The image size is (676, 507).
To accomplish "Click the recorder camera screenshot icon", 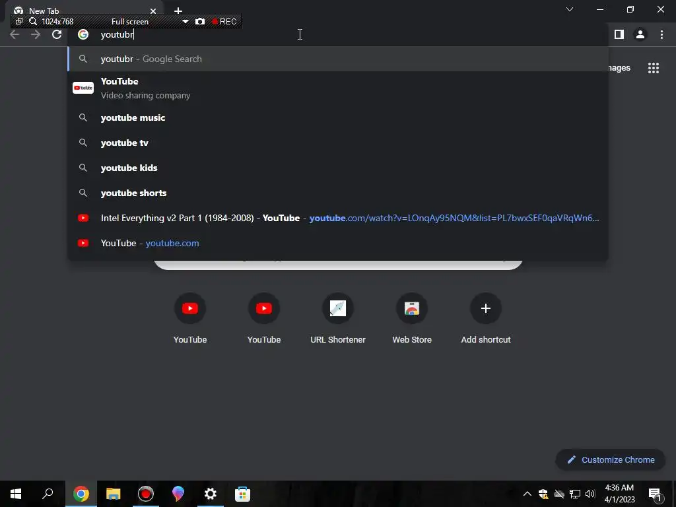I will (x=200, y=22).
